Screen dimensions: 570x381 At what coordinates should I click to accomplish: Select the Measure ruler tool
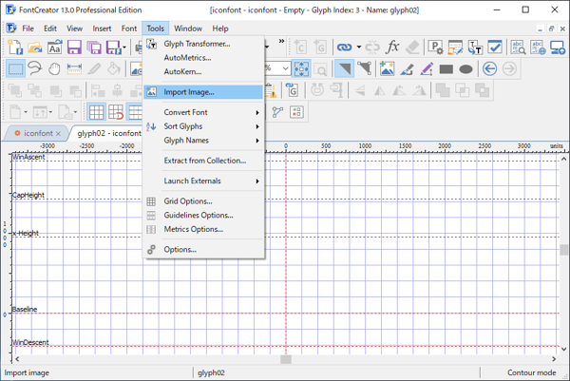[74, 68]
